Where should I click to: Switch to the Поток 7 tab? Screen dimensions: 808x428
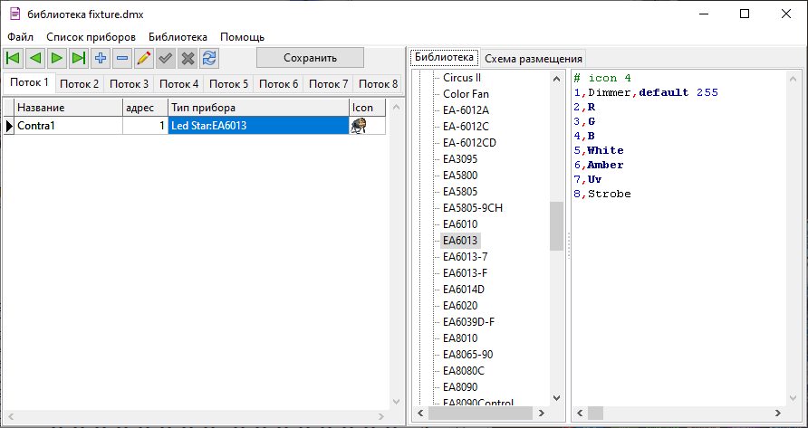(x=328, y=84)
